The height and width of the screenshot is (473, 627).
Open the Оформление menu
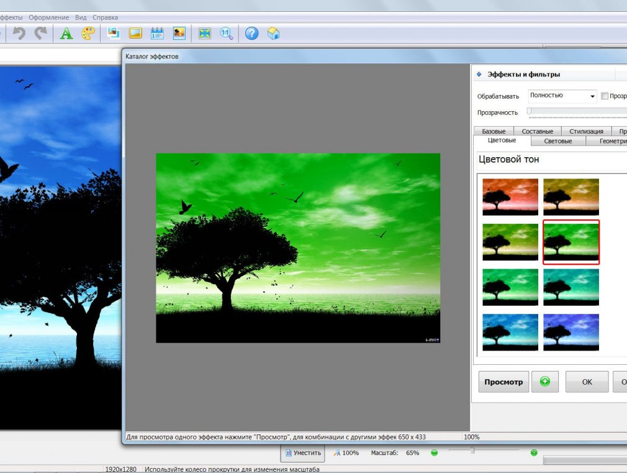pos(49,17)
